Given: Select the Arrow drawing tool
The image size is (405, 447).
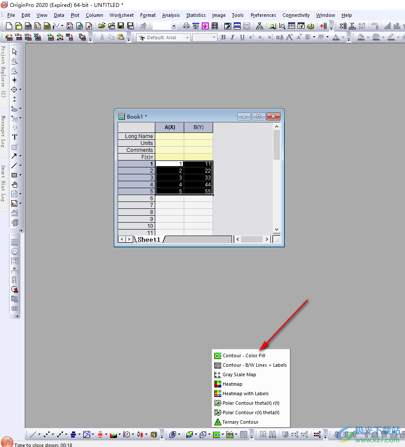Looking at the screenshot, I should tap(14, 156).
